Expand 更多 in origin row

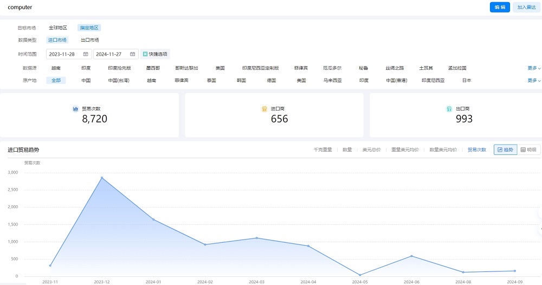534,80
